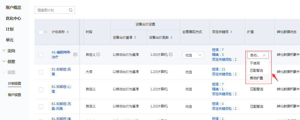Click edit icon next to 自定义 时段
The height and width of the screenshot is (120, 300).
click(98, 54)
